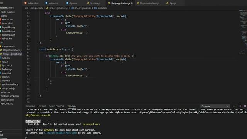Select the TERMINAL panel tab
This screenshot has width=247, height=139.
(x=72, y=107)
